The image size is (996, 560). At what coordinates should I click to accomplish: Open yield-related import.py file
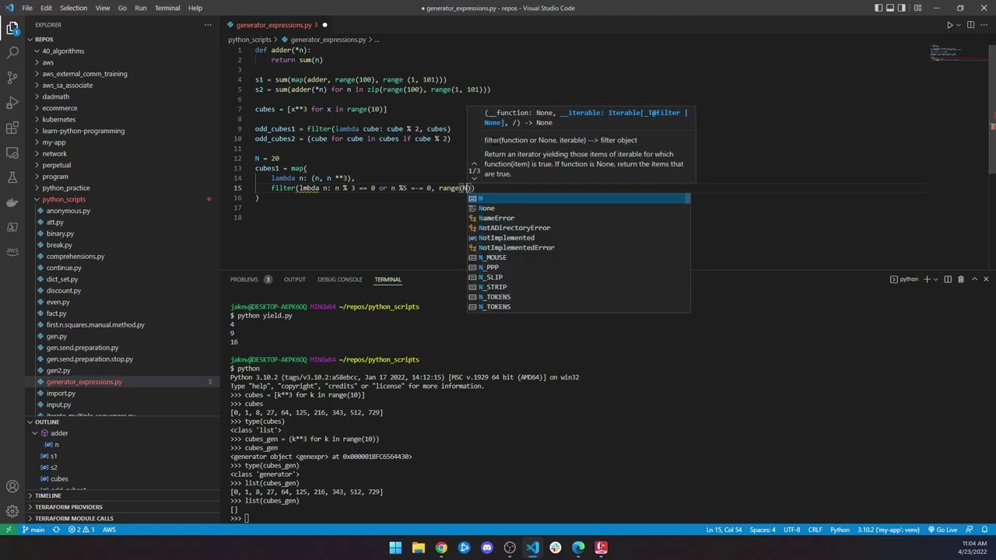(x=61, y=394)
